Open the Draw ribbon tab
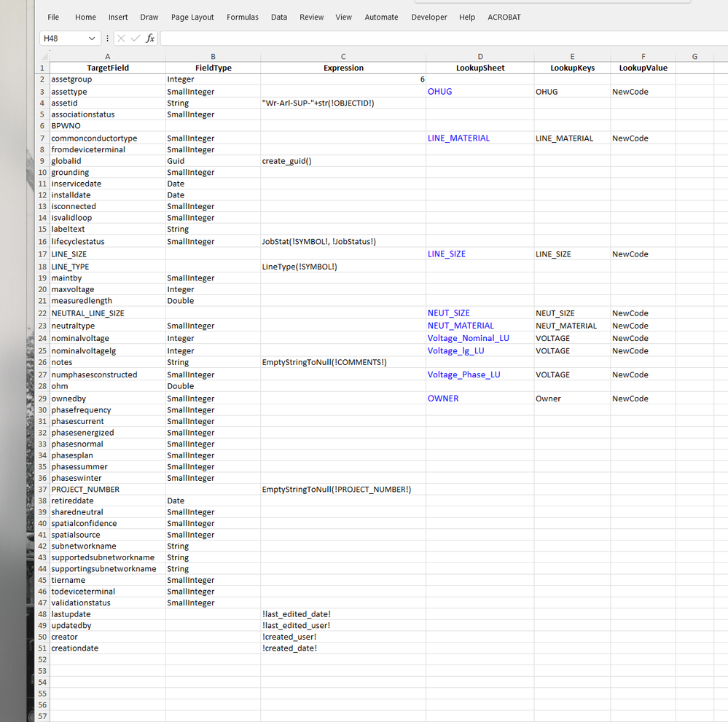 coord(149,17)
